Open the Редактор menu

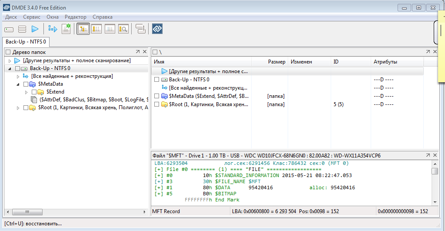(x=76, y=17)
